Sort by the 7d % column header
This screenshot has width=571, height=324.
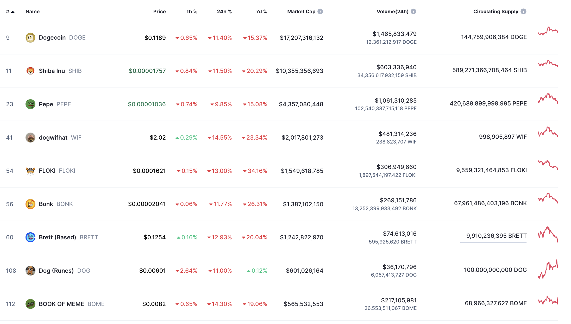261,11
